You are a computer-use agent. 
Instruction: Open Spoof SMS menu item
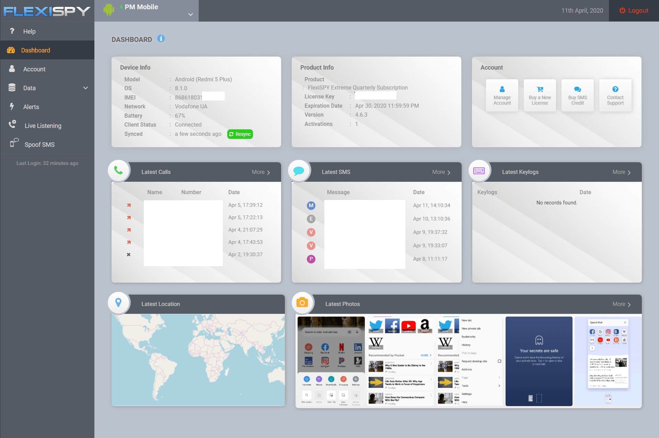[39, 144]
